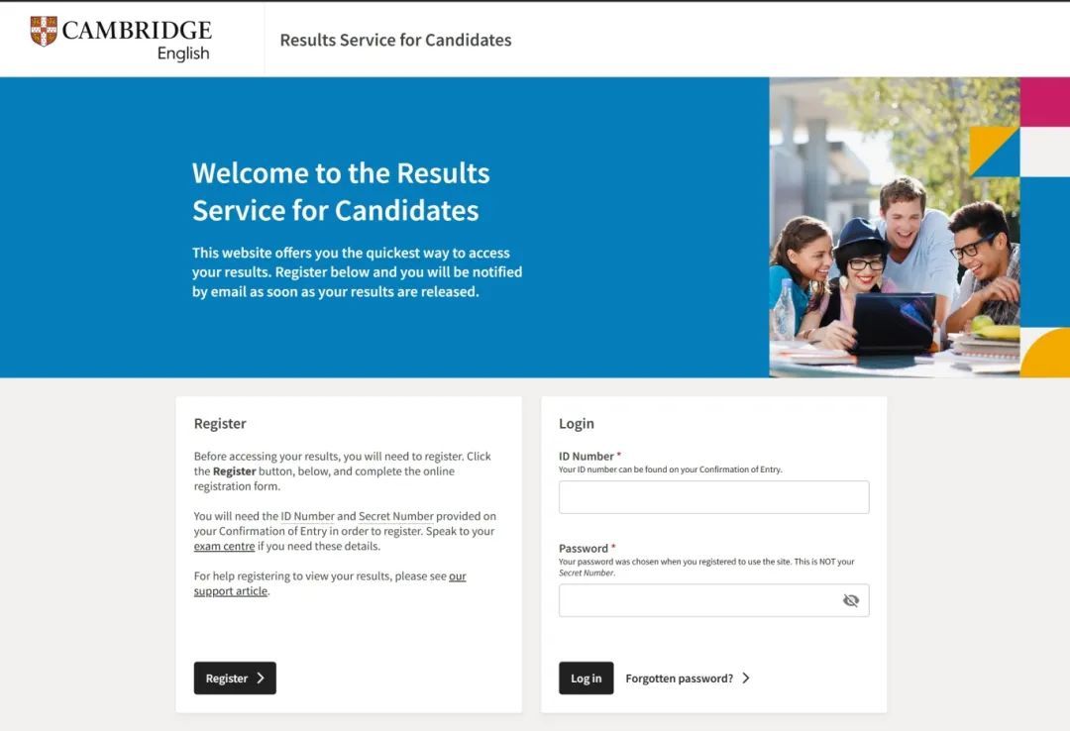This screenshot has width=1070, height=731.
Task: Click the Register panel heading
Action: tap(220, 423)
